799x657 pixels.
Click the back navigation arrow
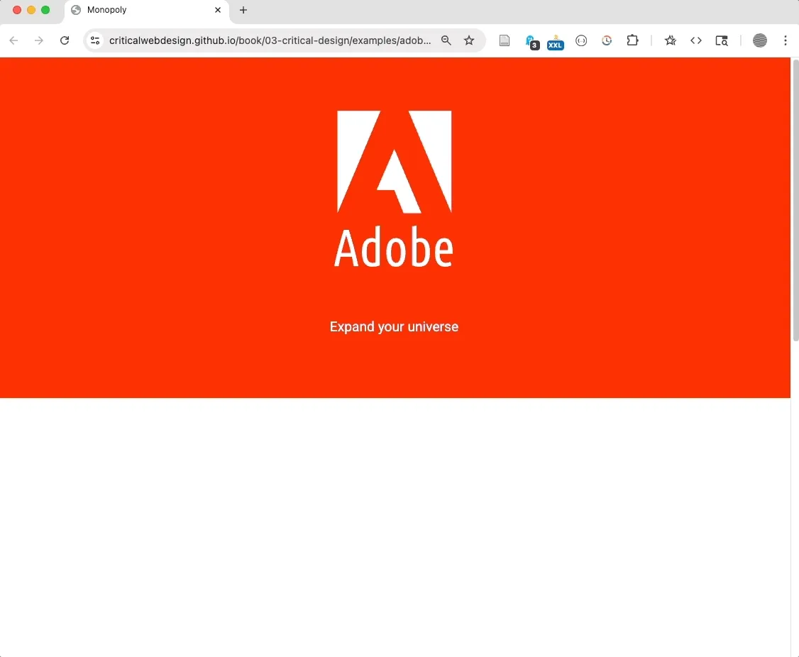(13, 40)
